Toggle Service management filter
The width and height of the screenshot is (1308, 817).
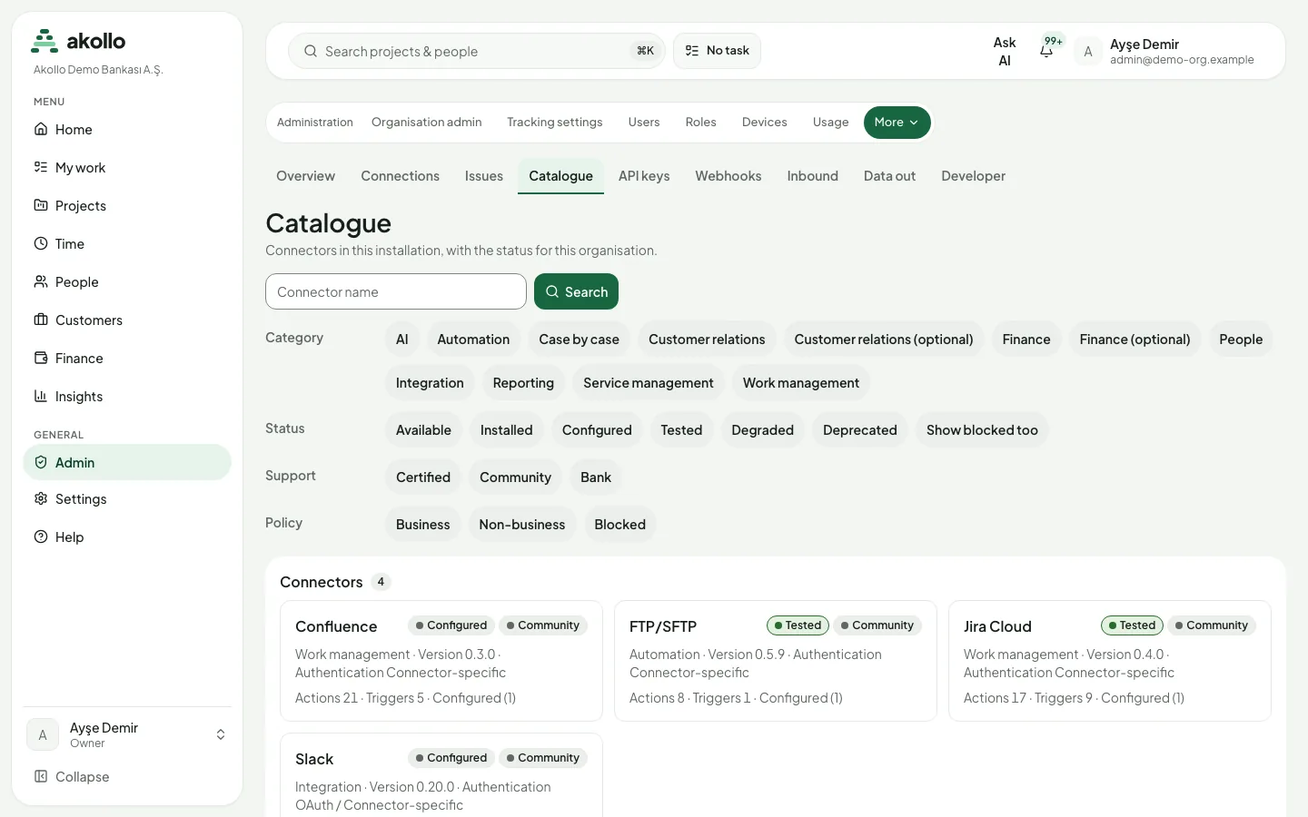tap(649, 383)
